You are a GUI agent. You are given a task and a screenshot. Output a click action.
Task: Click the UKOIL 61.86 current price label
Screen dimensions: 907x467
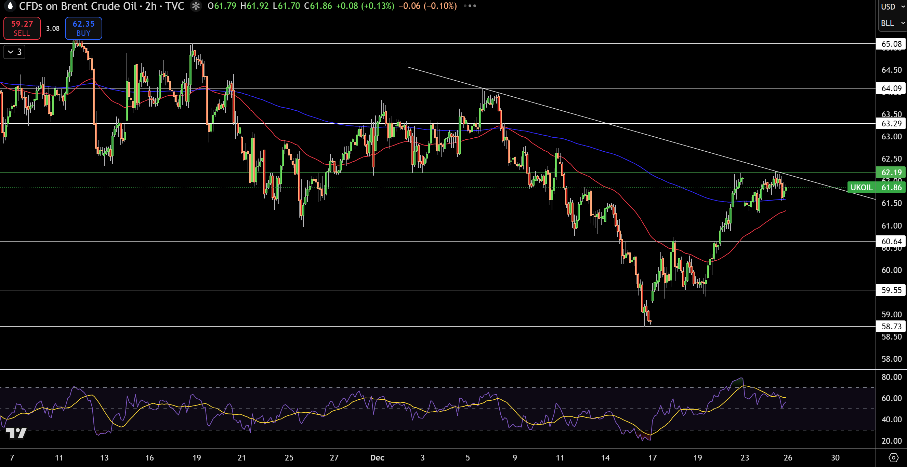coord(876,188)
